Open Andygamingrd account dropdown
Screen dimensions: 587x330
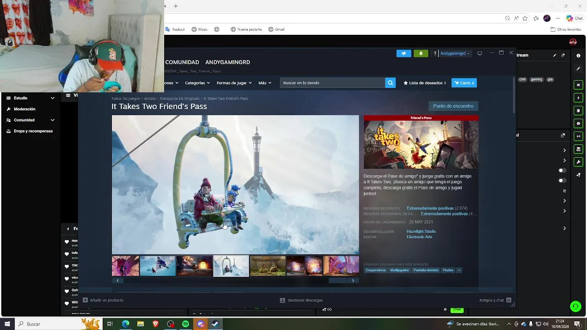coord(455,54)
